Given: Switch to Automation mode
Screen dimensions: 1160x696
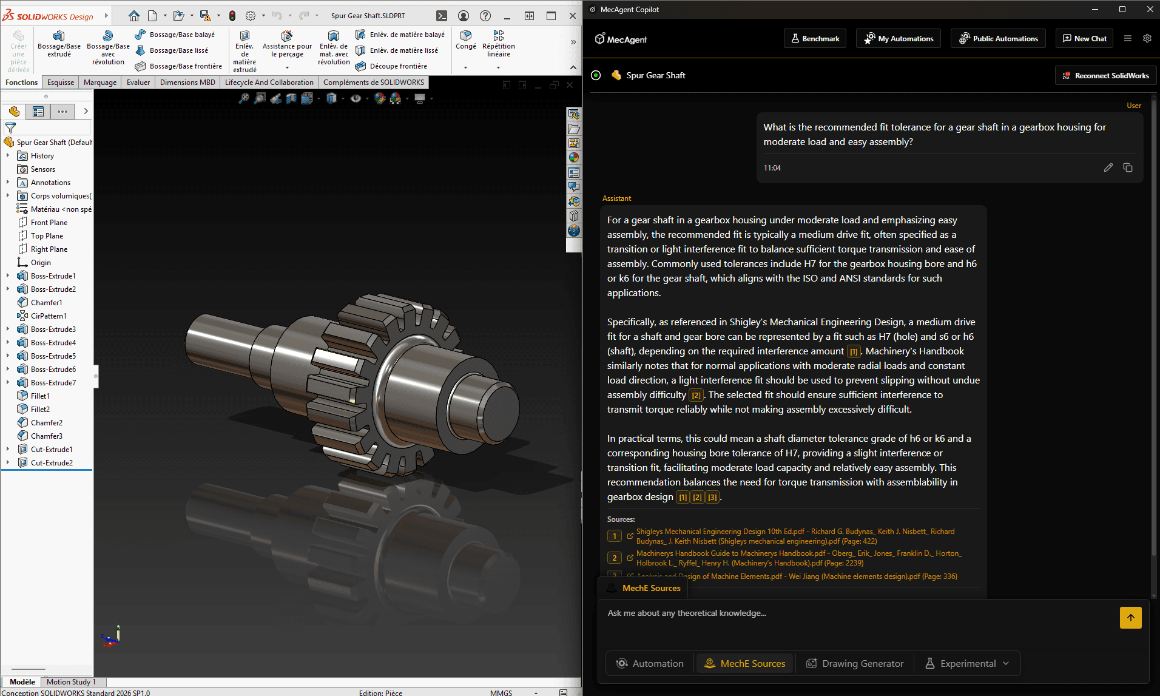Looking at the screenshot, I should [650, 663].
